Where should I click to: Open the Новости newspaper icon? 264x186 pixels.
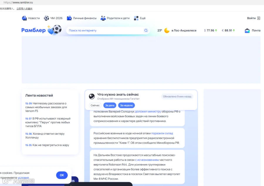(24, 18)
